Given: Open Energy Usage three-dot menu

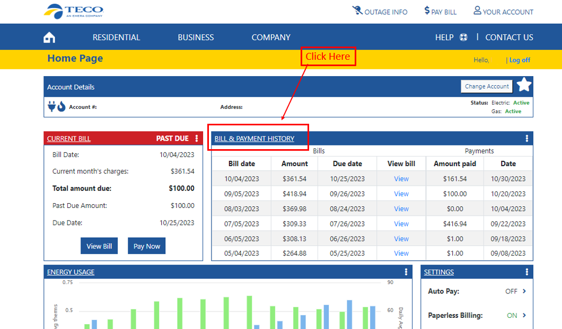Looking at the screenshot, I should [406, 272].
